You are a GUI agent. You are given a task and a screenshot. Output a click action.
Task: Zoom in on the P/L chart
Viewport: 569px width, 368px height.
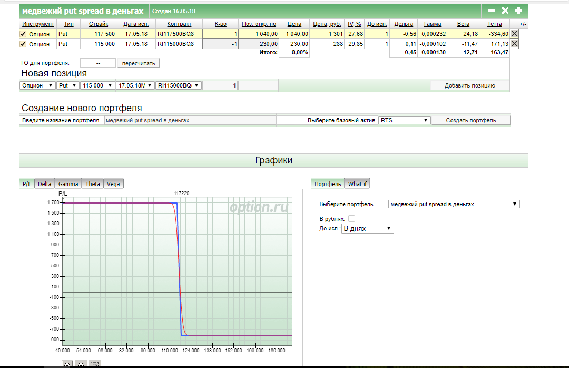(x=67, y=364)
